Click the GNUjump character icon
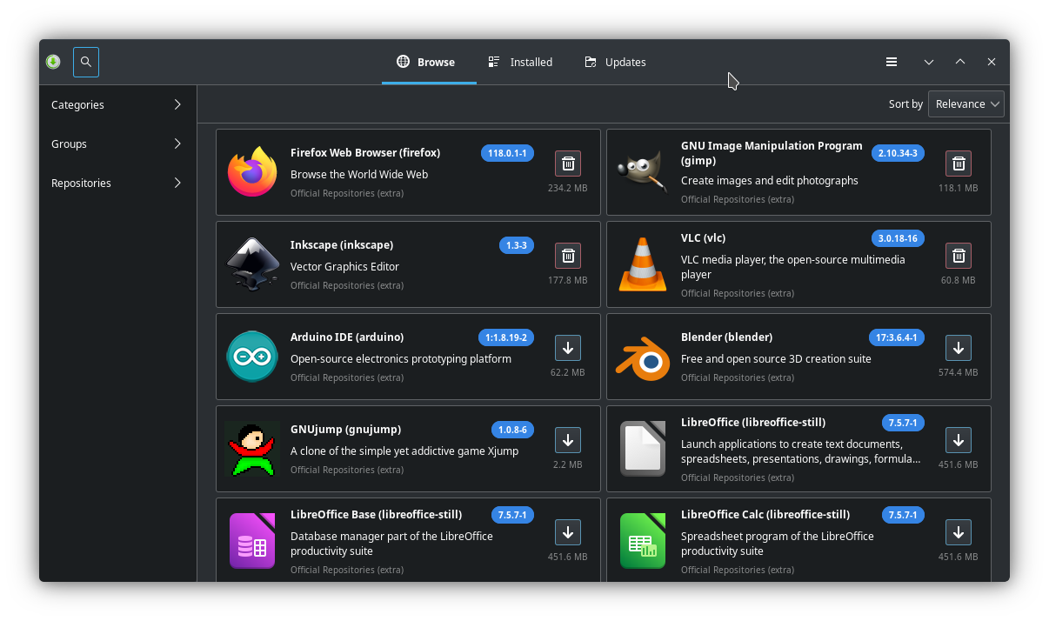This screenshot has height=621, width=1049. pyautogui.click(x=252, y=449)
